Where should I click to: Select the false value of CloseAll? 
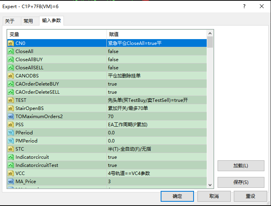[113, 51]
